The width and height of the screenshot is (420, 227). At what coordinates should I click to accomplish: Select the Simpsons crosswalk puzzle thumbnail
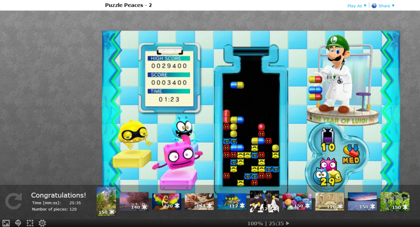coord(265,202)
